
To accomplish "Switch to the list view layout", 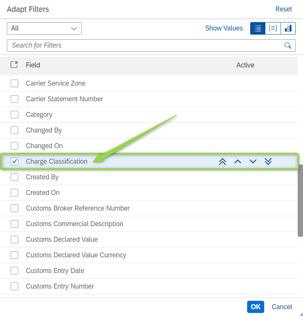I will [x=257, y=28].
